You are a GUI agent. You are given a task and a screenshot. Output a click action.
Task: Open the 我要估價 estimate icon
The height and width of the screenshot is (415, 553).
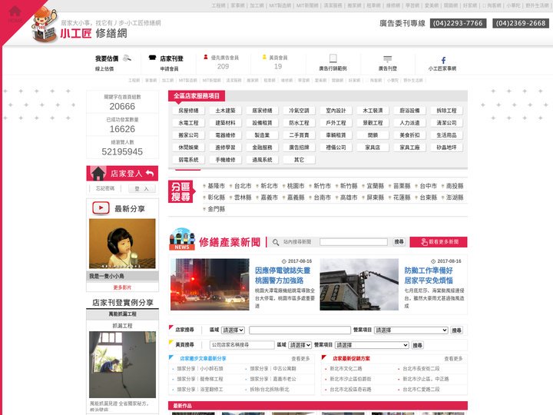(x=127, y=58)
